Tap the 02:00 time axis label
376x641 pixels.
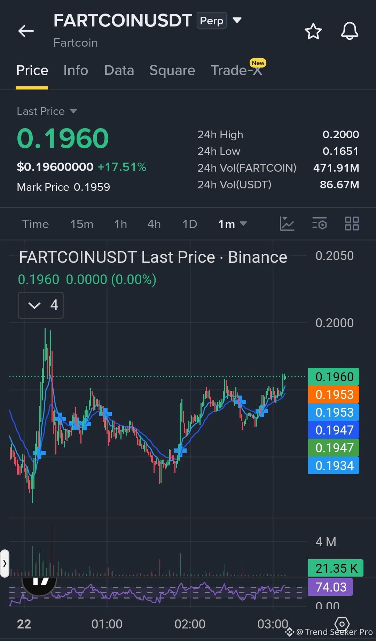click(x=190, y=624)
